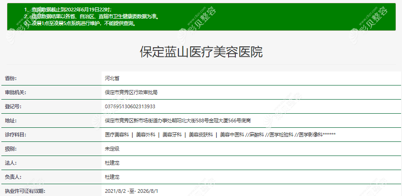Select the value 河北省
This screenshot has height=196, width=402.
(112, 78)
